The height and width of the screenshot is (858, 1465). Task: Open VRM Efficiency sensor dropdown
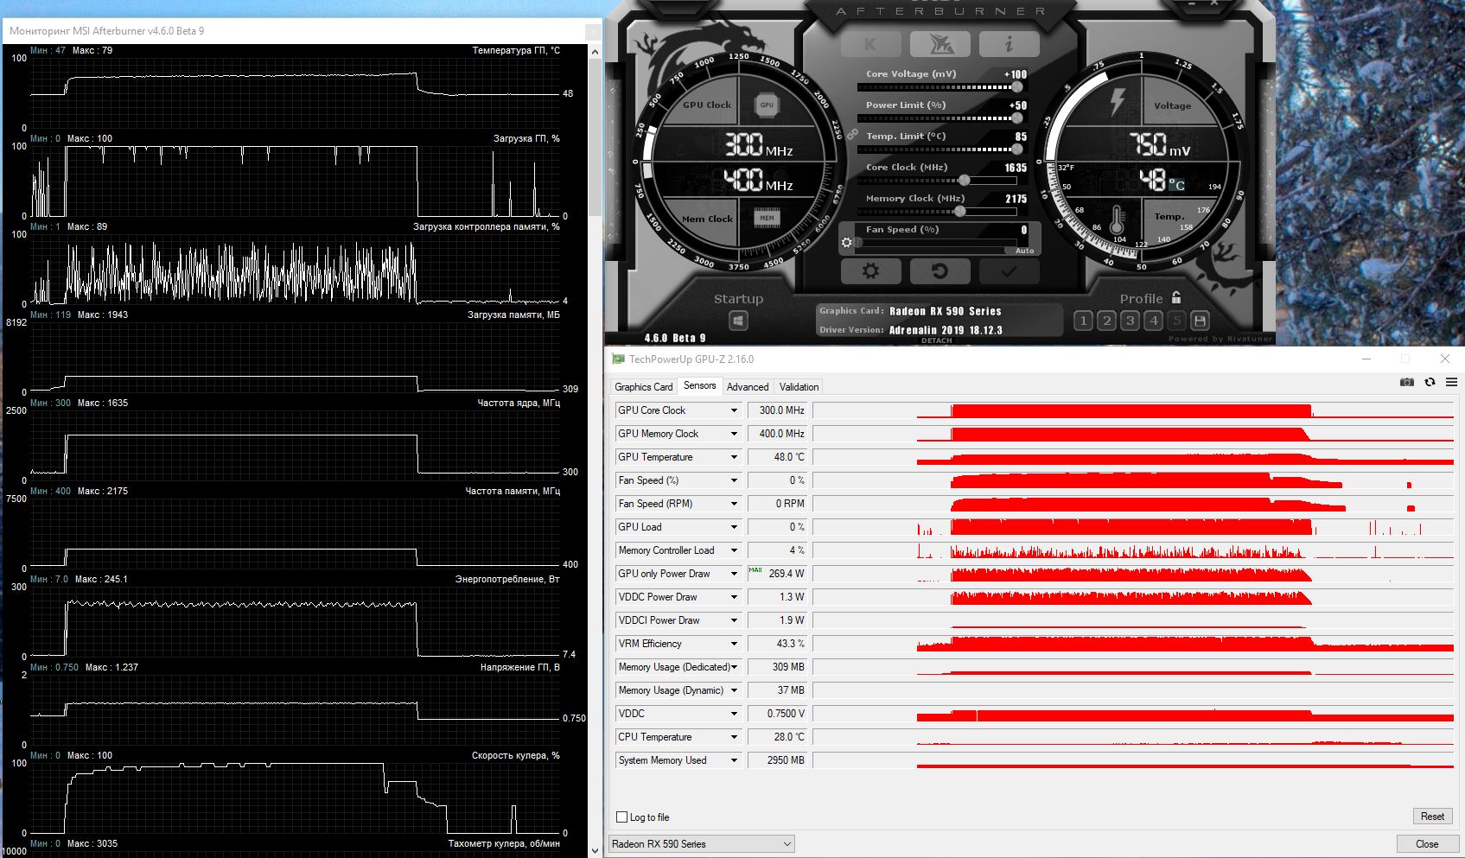tap(734, 644)
